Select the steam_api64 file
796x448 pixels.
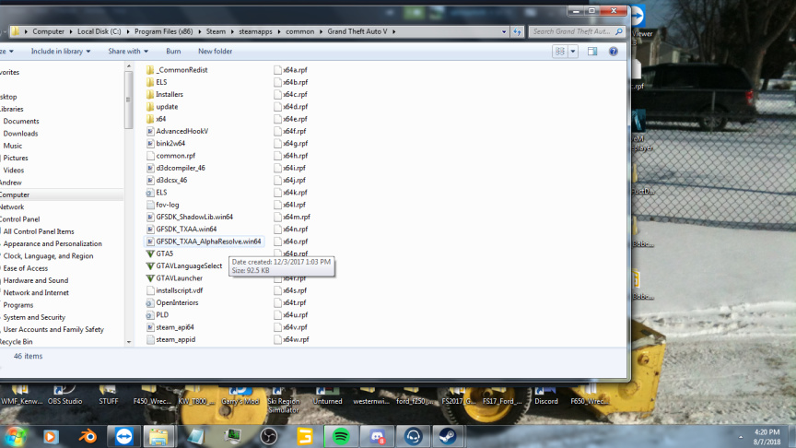click(x=170, y=327)
